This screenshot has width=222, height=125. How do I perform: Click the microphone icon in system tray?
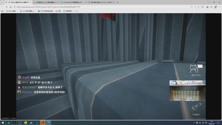point(197,123)
